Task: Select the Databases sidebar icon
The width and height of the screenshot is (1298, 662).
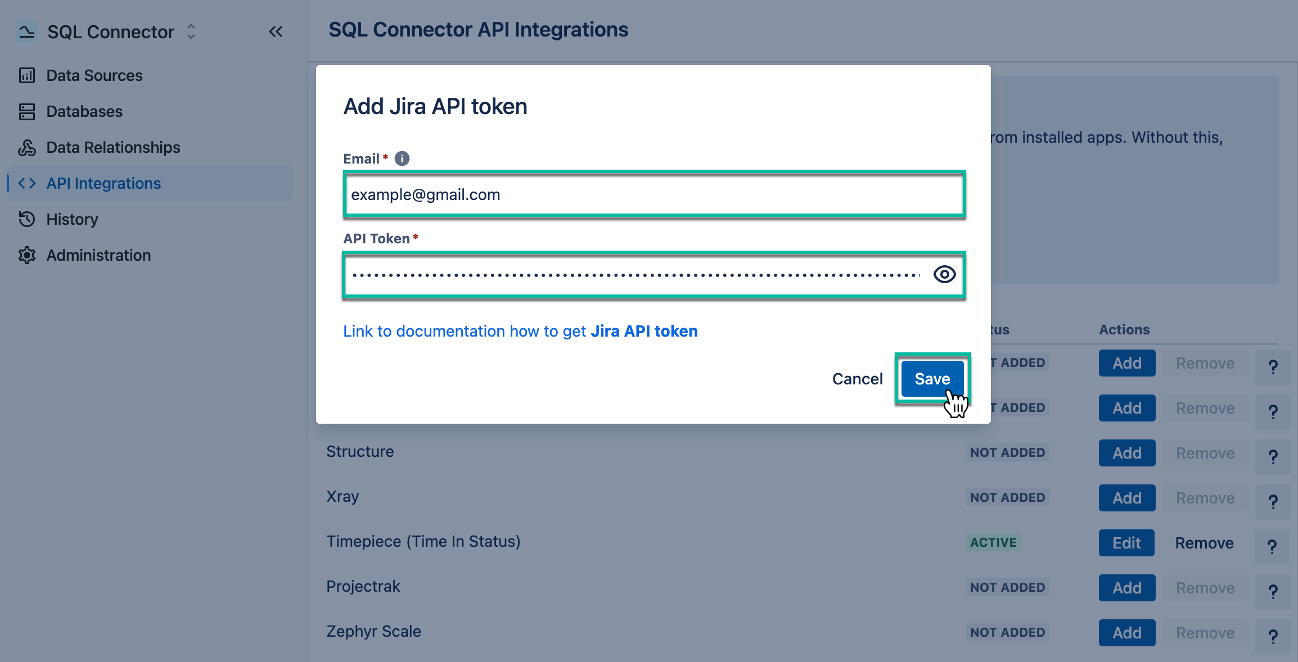Action: tap(27, 111)
